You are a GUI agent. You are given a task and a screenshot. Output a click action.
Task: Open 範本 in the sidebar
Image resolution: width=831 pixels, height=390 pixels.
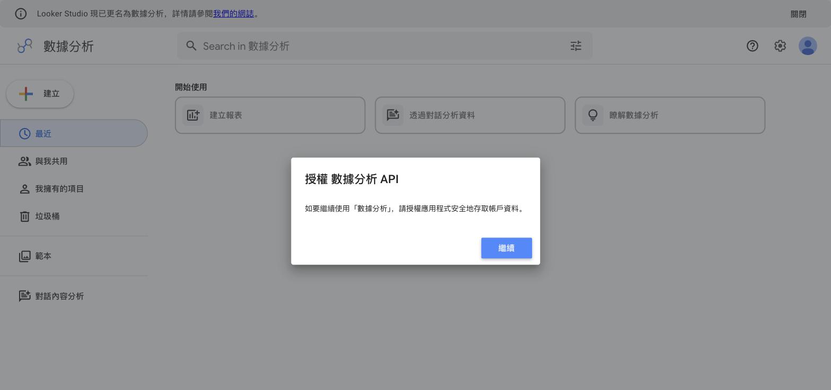tap(74, 256)
